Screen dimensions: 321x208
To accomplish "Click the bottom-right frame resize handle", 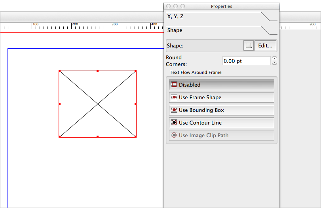I will [x=135, y=136].
